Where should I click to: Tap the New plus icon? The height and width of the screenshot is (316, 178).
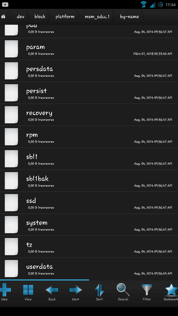tap(5, 290)
